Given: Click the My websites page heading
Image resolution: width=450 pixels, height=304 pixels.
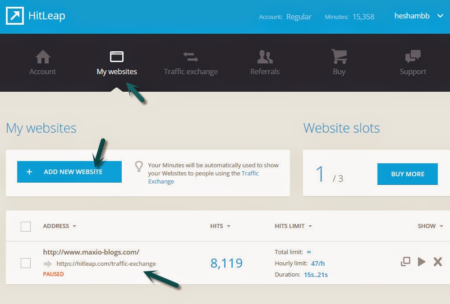Looking at the screenshot, I should tap(41, 128).
